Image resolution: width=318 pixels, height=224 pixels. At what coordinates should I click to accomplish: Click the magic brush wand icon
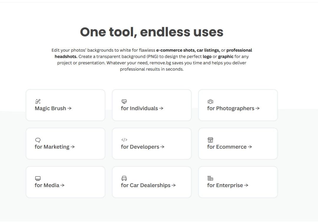point(38,102)
